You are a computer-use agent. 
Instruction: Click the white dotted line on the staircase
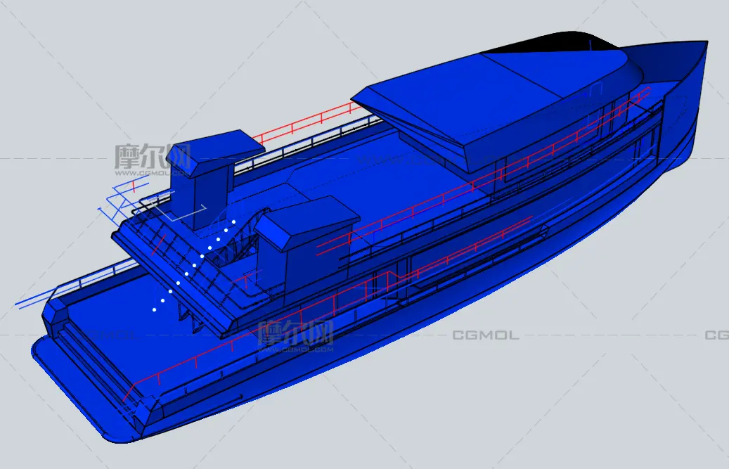pos(193,265)
